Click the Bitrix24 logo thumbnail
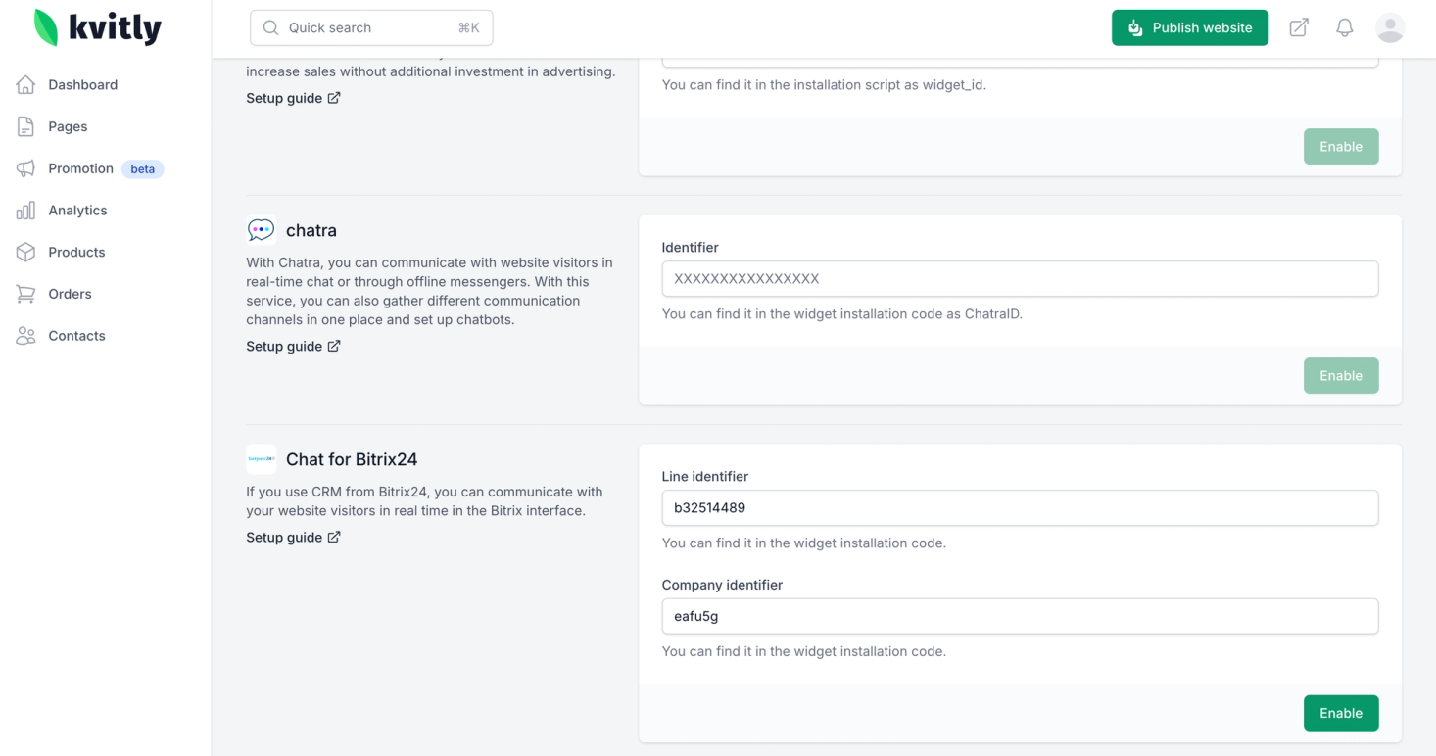 click(261, 459)
